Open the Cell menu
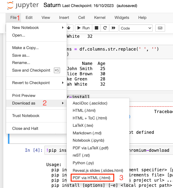This screenshot has height=188, width=173. pos(82,18)
